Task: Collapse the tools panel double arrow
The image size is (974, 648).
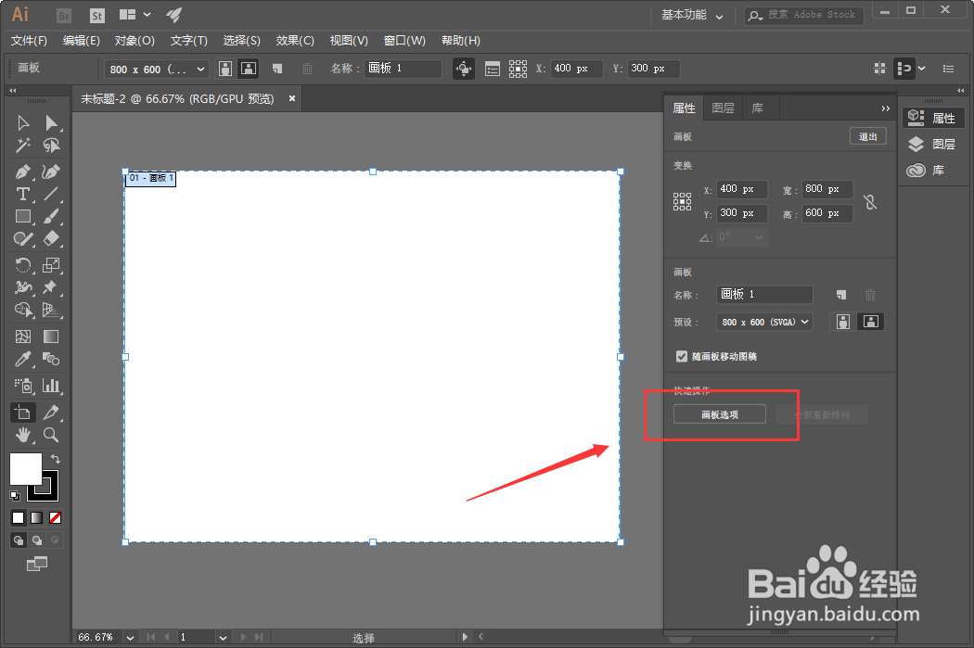Action: (13, 91)
